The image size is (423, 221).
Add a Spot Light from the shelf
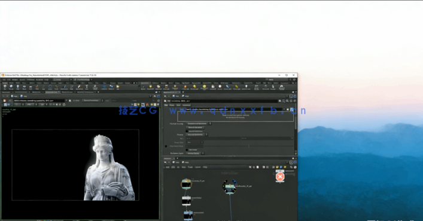pos(159,87)
